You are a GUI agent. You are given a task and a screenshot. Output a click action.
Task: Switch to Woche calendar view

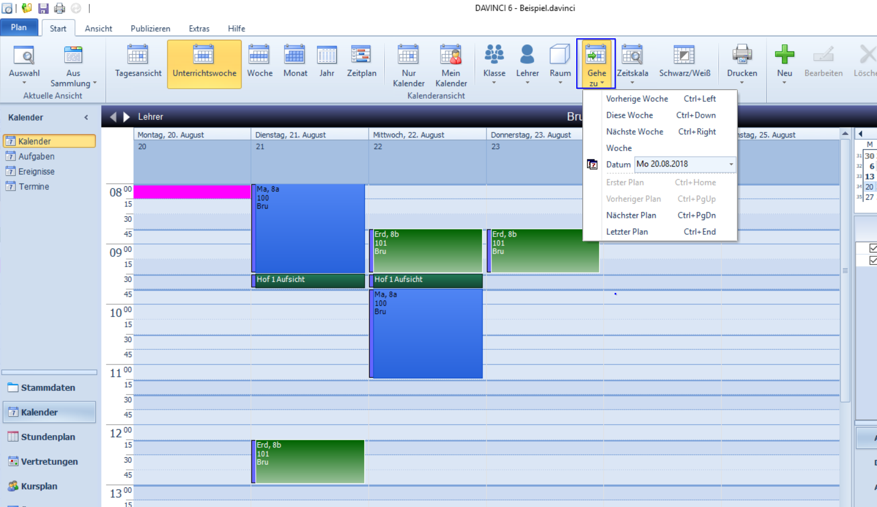[260, 65]
